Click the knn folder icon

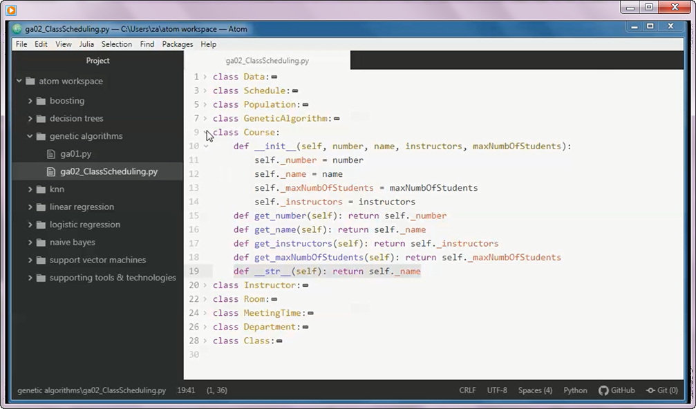click(x=41, y=189)
